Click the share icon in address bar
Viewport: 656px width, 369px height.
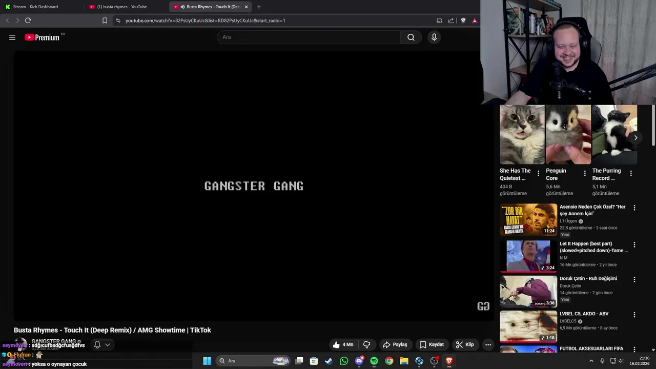coord(451,20)
